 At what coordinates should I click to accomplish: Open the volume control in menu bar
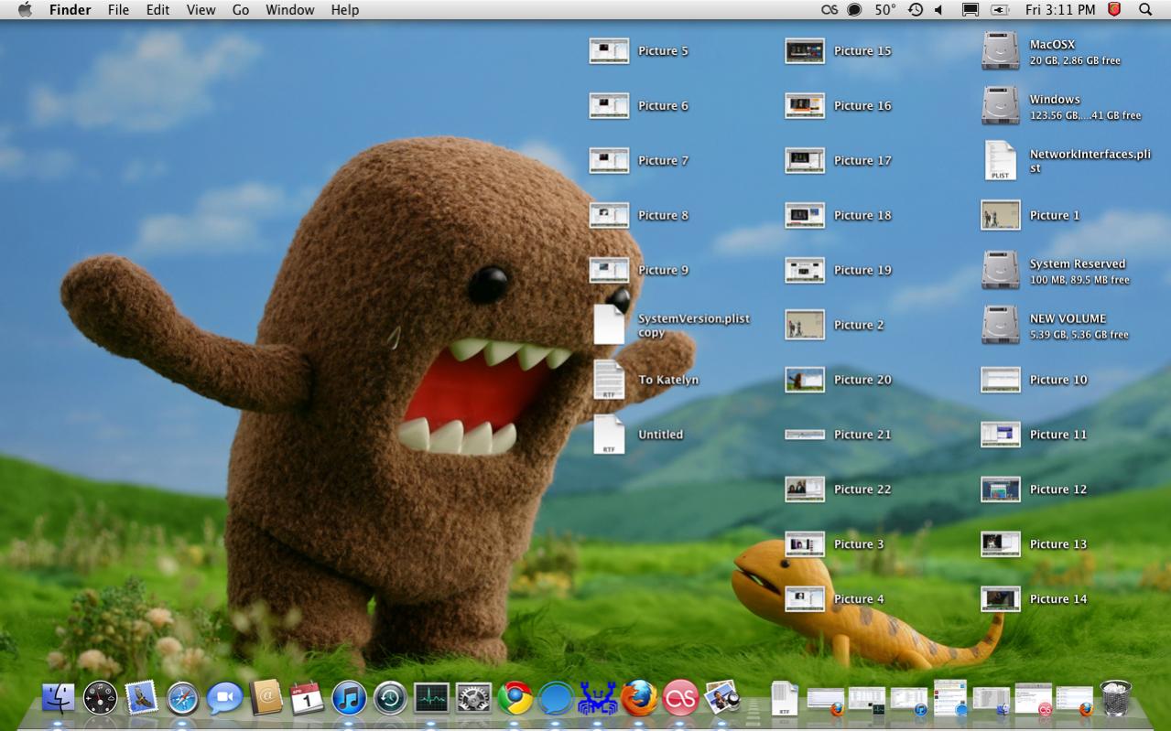(938, 10)
